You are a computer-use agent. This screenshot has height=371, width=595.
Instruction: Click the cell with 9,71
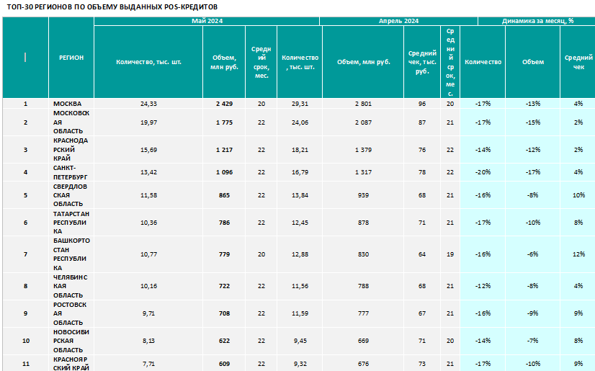pos(148,313)
